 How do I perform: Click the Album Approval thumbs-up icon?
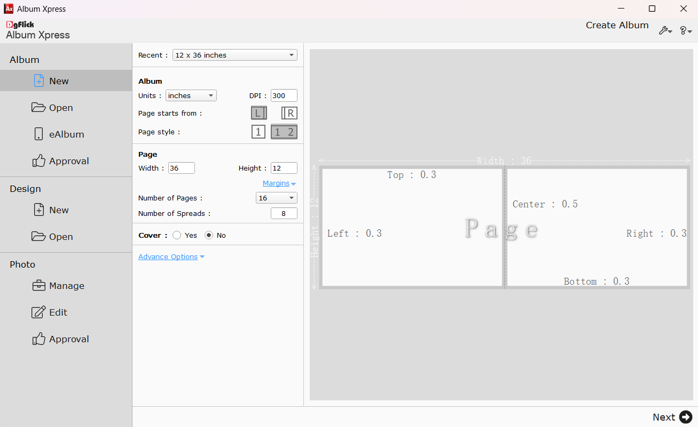(x=38, y=160)
